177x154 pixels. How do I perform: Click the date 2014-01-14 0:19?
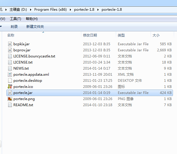[97, 93]
